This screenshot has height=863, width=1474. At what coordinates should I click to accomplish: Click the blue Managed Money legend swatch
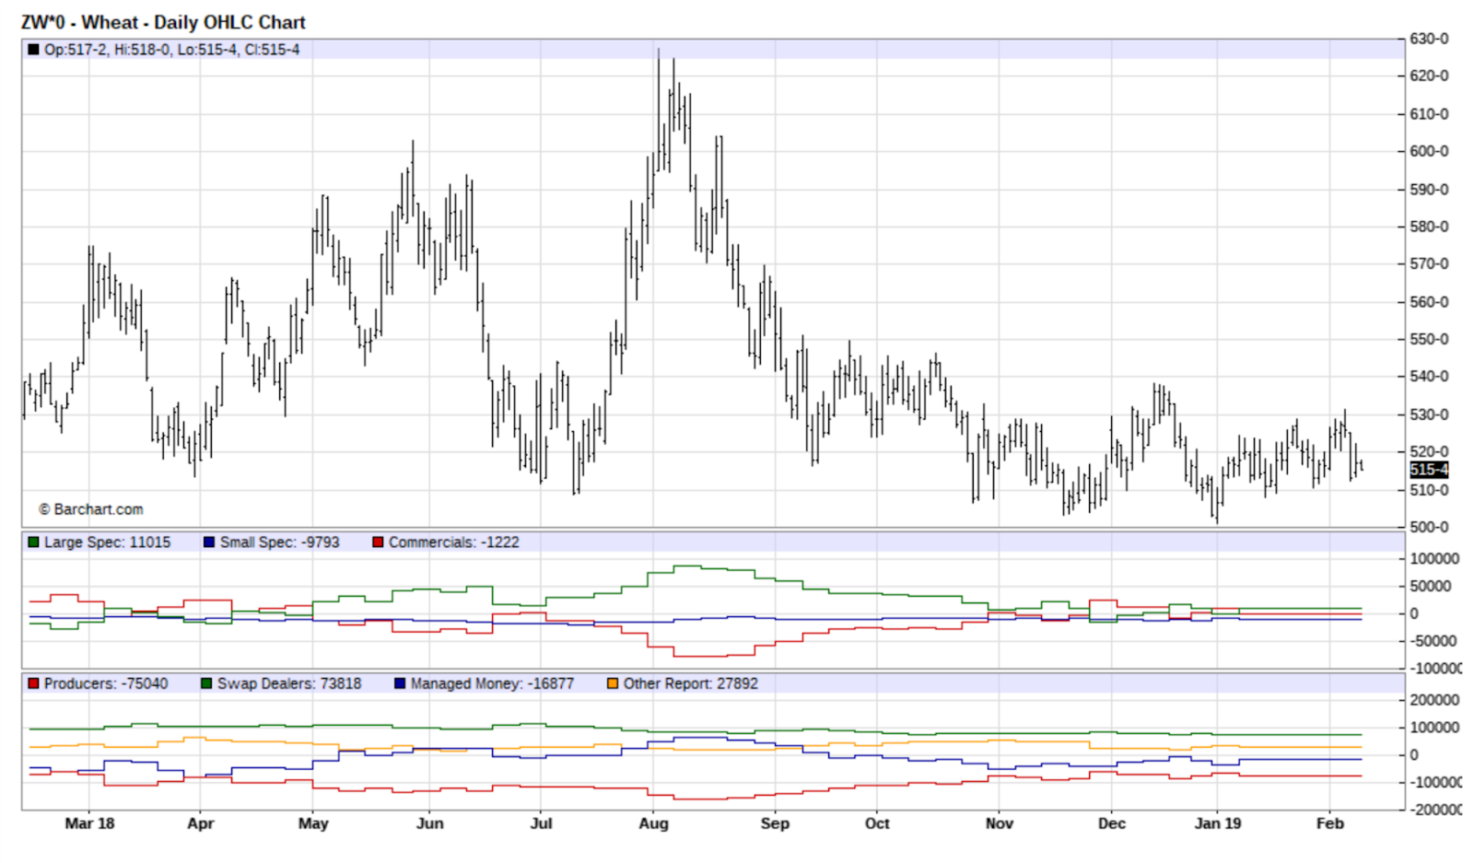pos(400,683)
